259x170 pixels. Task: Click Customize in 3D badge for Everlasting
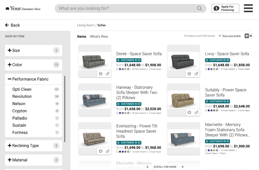(x=129, y=143)
